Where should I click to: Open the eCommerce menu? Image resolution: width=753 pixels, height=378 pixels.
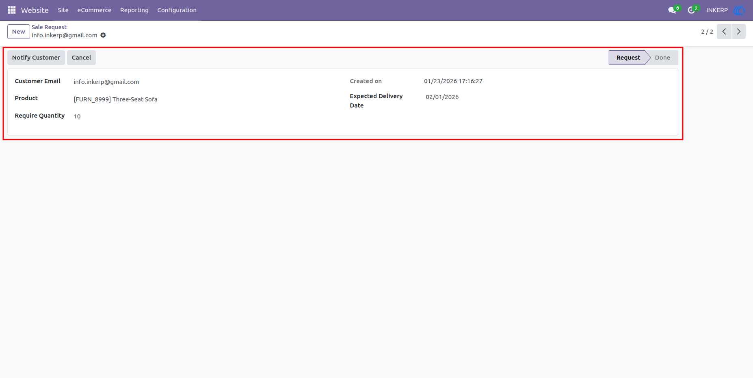pyautogui.click(x=94, y=10)
